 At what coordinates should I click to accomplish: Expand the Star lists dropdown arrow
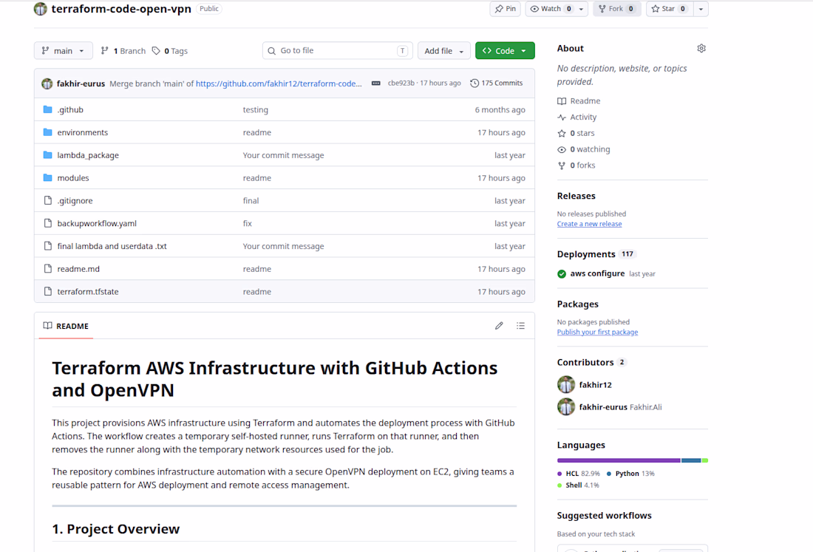coord(701,9)
